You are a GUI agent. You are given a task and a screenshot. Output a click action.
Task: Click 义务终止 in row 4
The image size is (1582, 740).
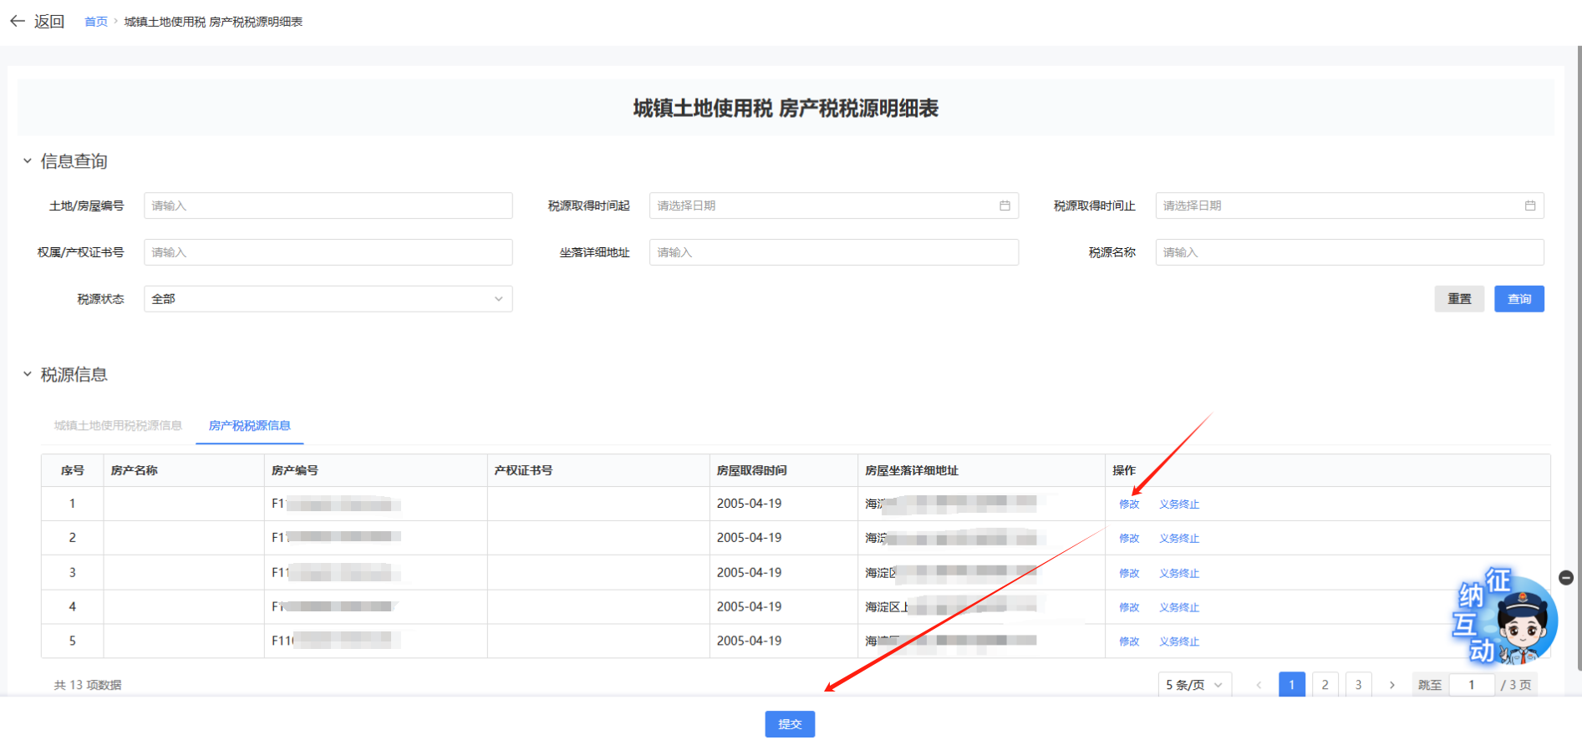pyautogui.click(x=1179, y=608)
